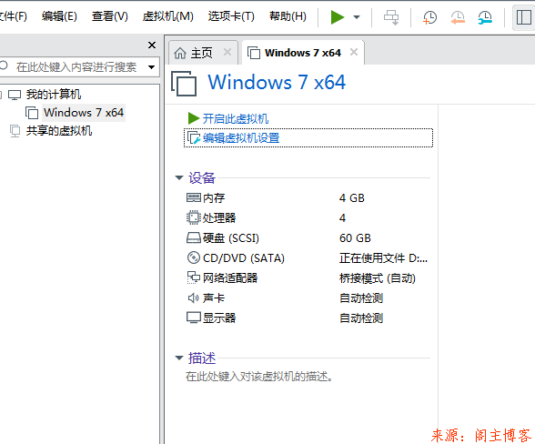This screenshot has height=444, width=535.
Task: Click the CPU icon beside 处理器
Action: [194, 217]
